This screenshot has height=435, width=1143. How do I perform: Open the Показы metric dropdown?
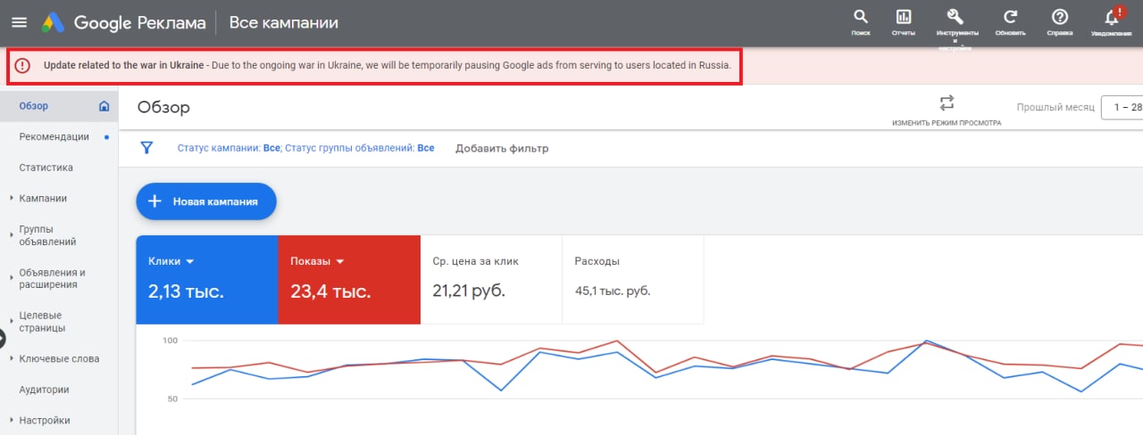pyautogui.click(x=318, y=261)
